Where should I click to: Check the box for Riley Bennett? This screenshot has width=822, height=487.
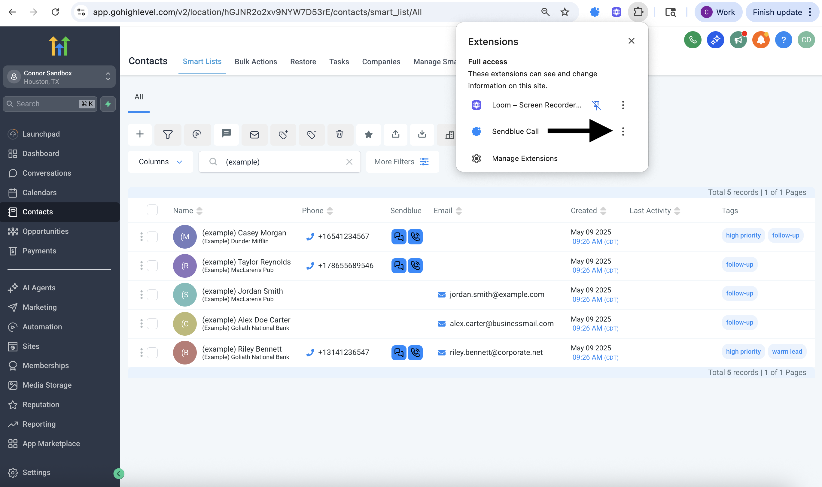click(x=152, y=352)
